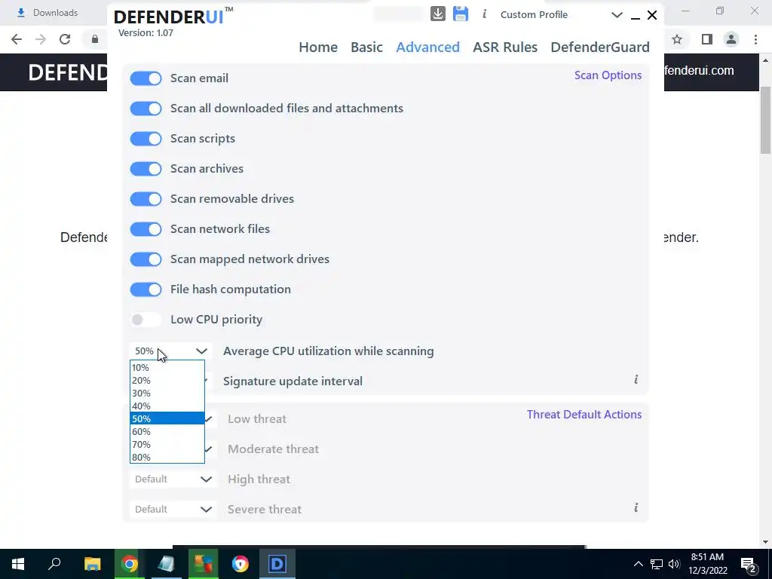772x579 pixels.
Task: Reload the browser page
Action: click(x=65, y=39)
